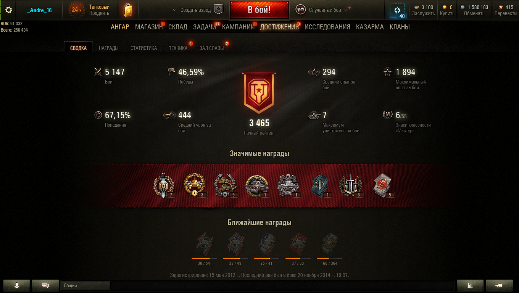
Task: Click the nearest award progress 168 / 364
Action: pos(329,263)
